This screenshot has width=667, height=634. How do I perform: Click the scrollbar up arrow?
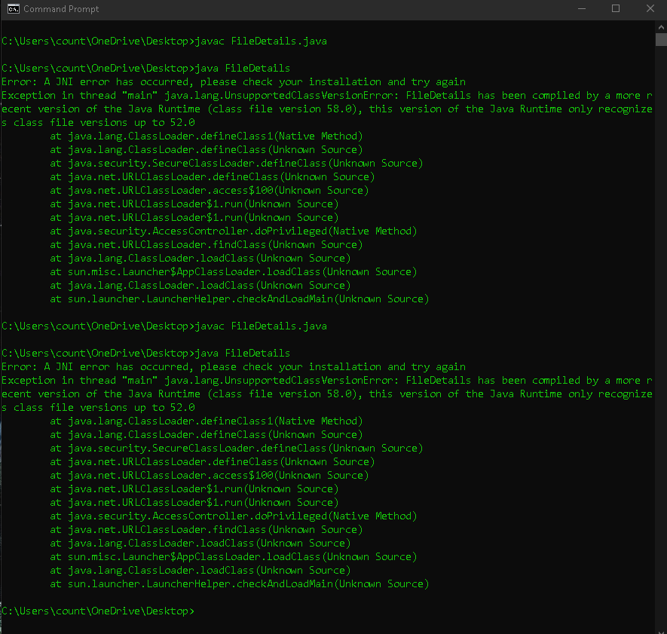click(x=661, y=26)
